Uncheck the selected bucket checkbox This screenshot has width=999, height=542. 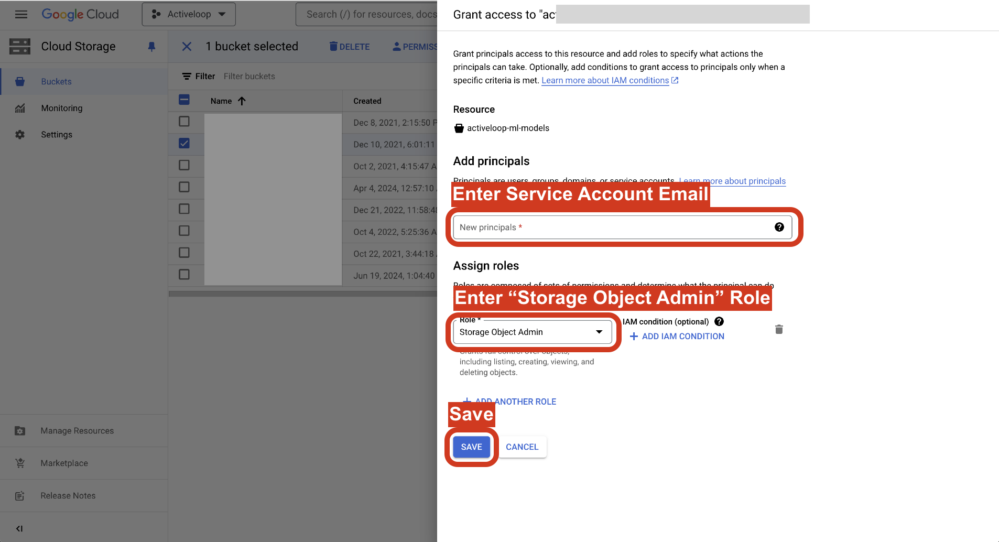coord(184,143)
